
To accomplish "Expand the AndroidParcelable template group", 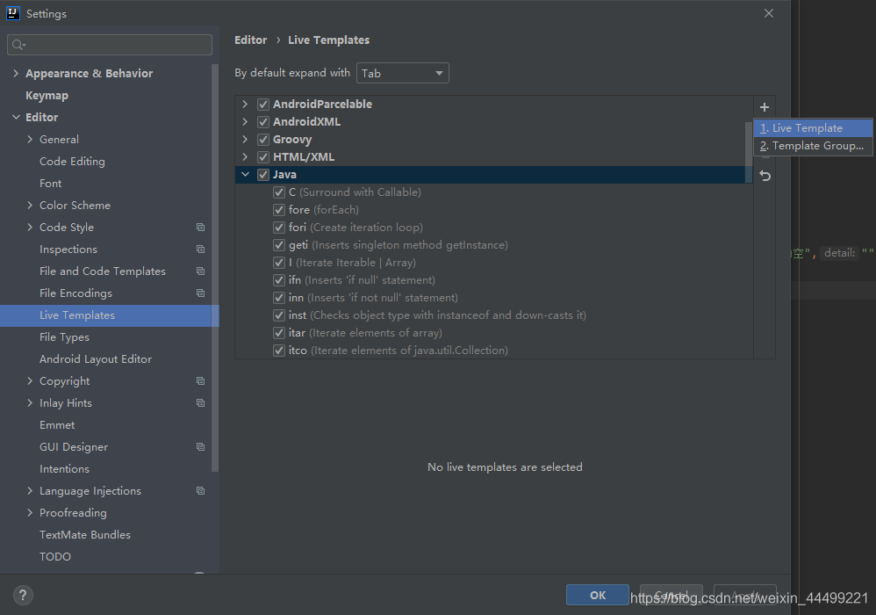I will 245,104.
